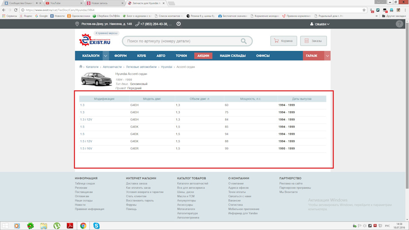Click К прежней версии link
Viewport: 409px width, 230px height.
[107, 33]
